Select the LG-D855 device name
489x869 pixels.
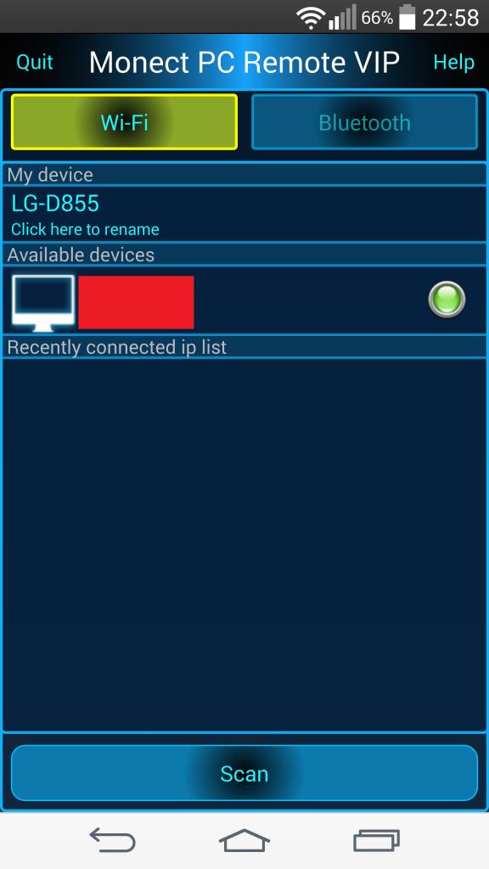point(55,204)
